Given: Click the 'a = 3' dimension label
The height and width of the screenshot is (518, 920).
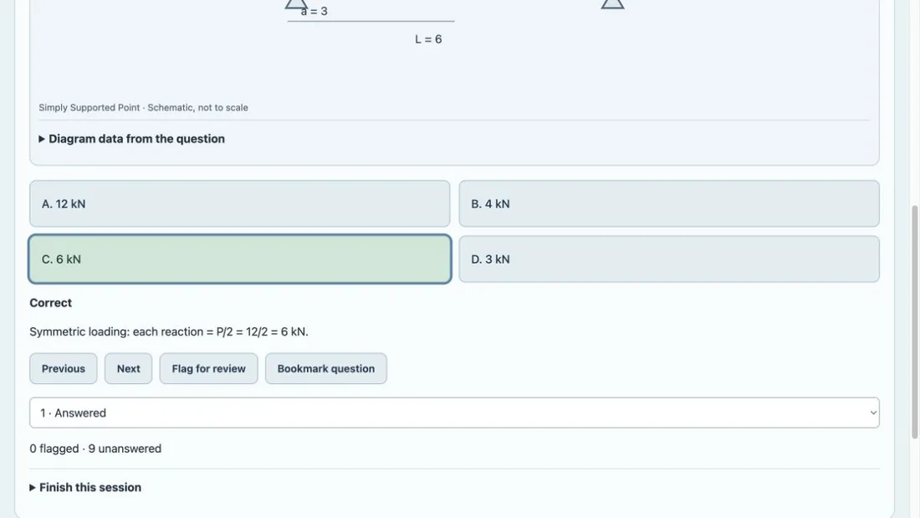Looking at the screenshot, I should coord(314,11).
